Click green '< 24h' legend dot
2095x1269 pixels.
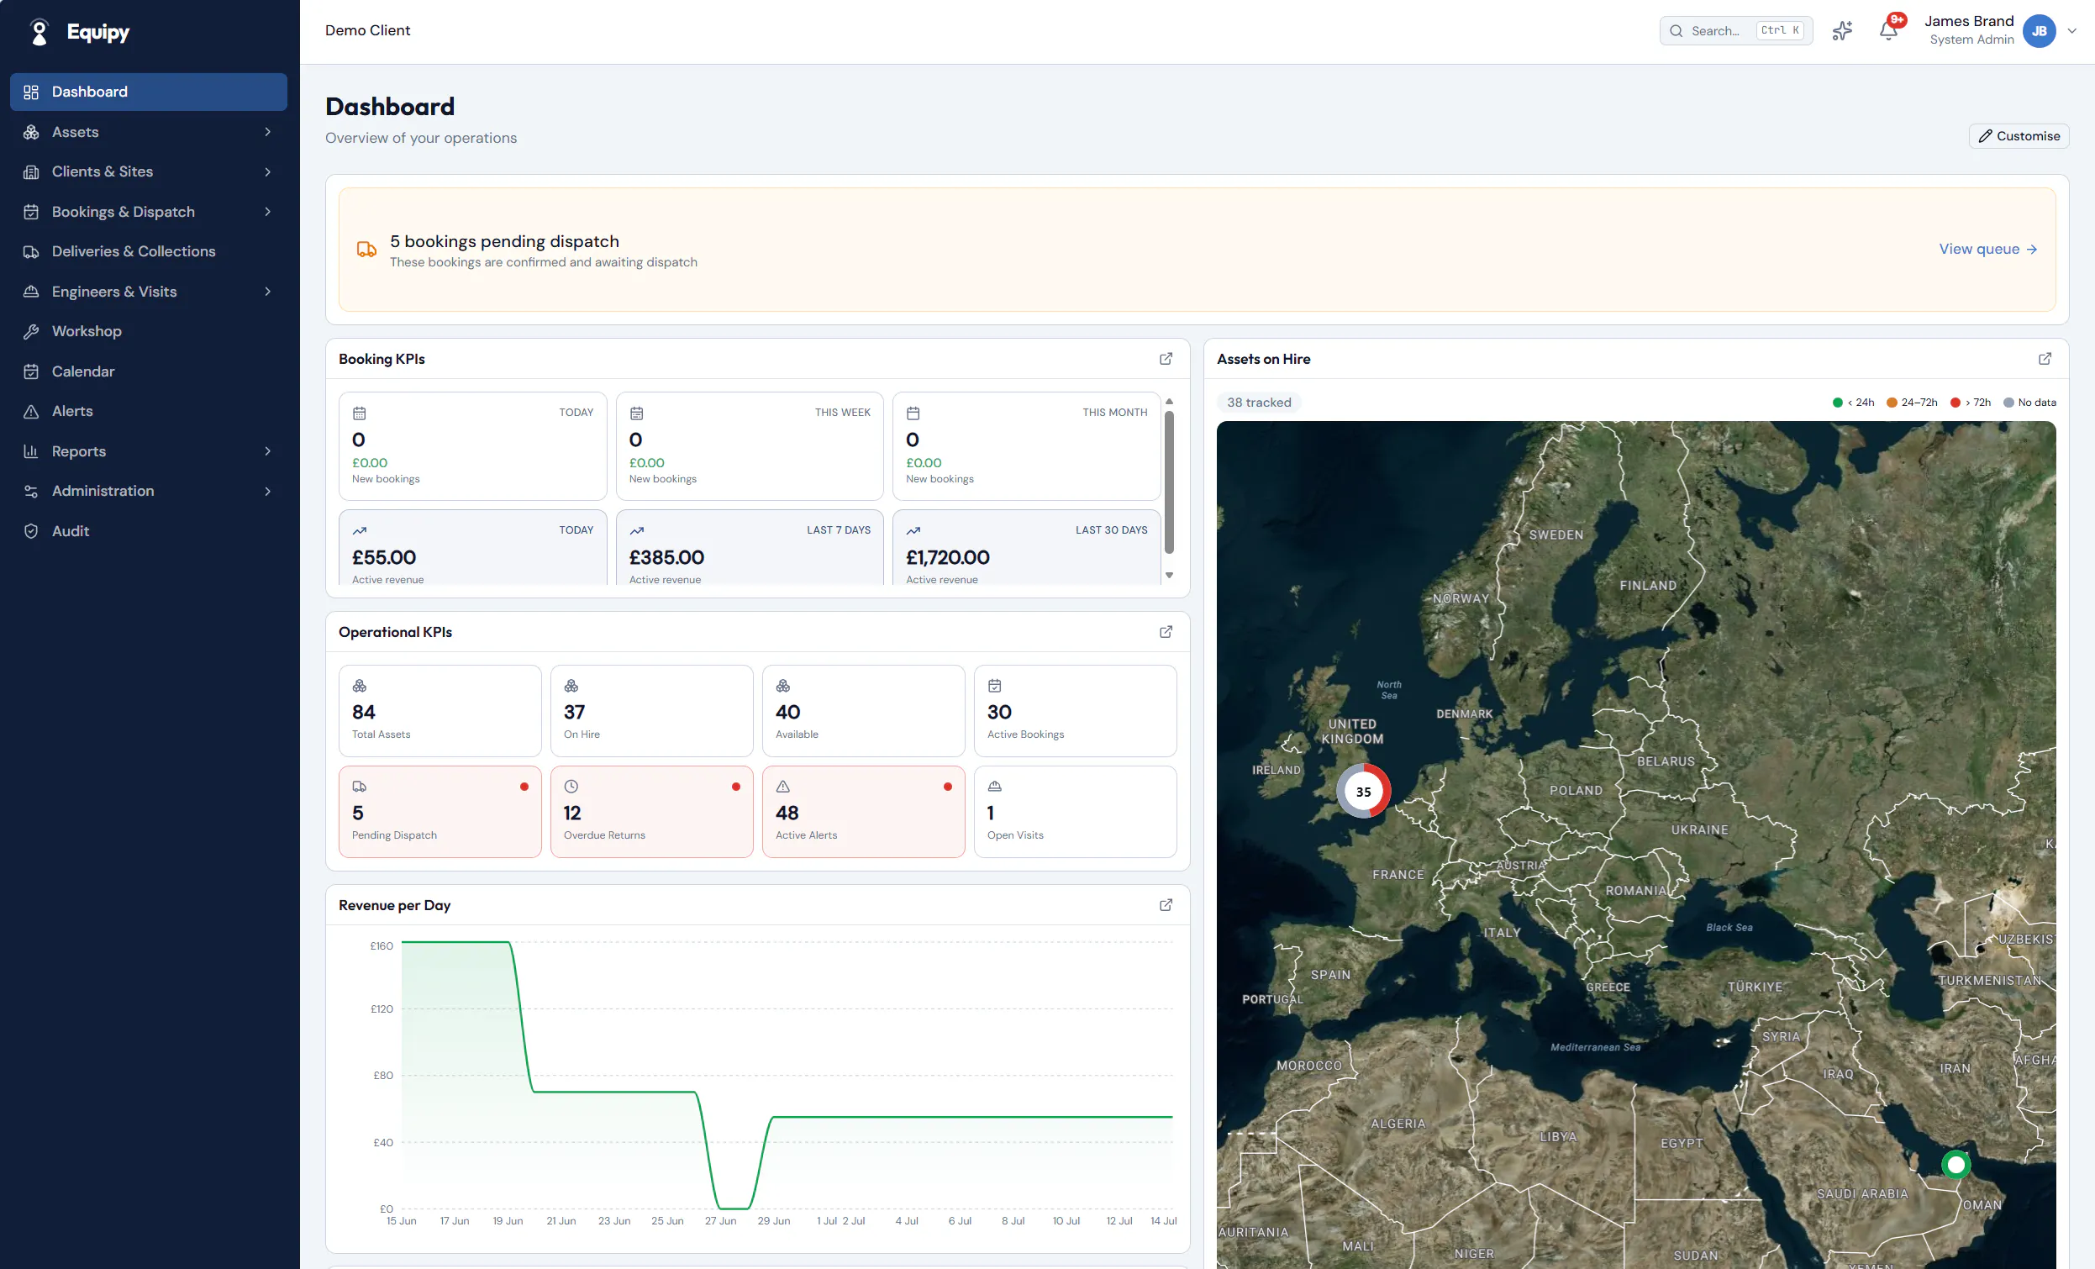(x=1837, y=403)
